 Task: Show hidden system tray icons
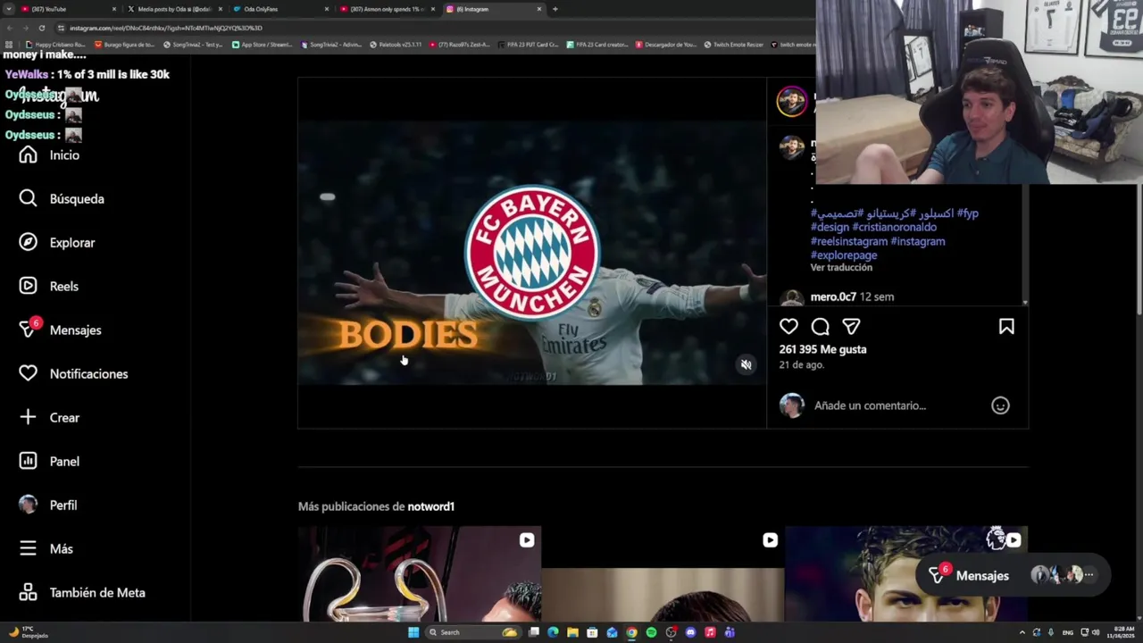[x=1022, y=632]
